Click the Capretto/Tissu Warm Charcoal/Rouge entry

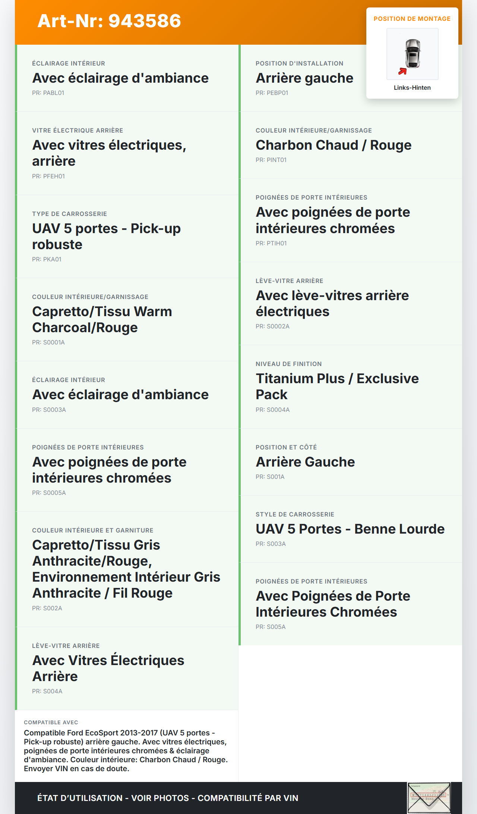102,319
